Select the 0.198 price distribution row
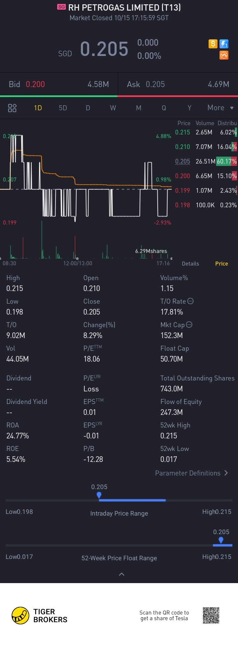 click(206, 205)
